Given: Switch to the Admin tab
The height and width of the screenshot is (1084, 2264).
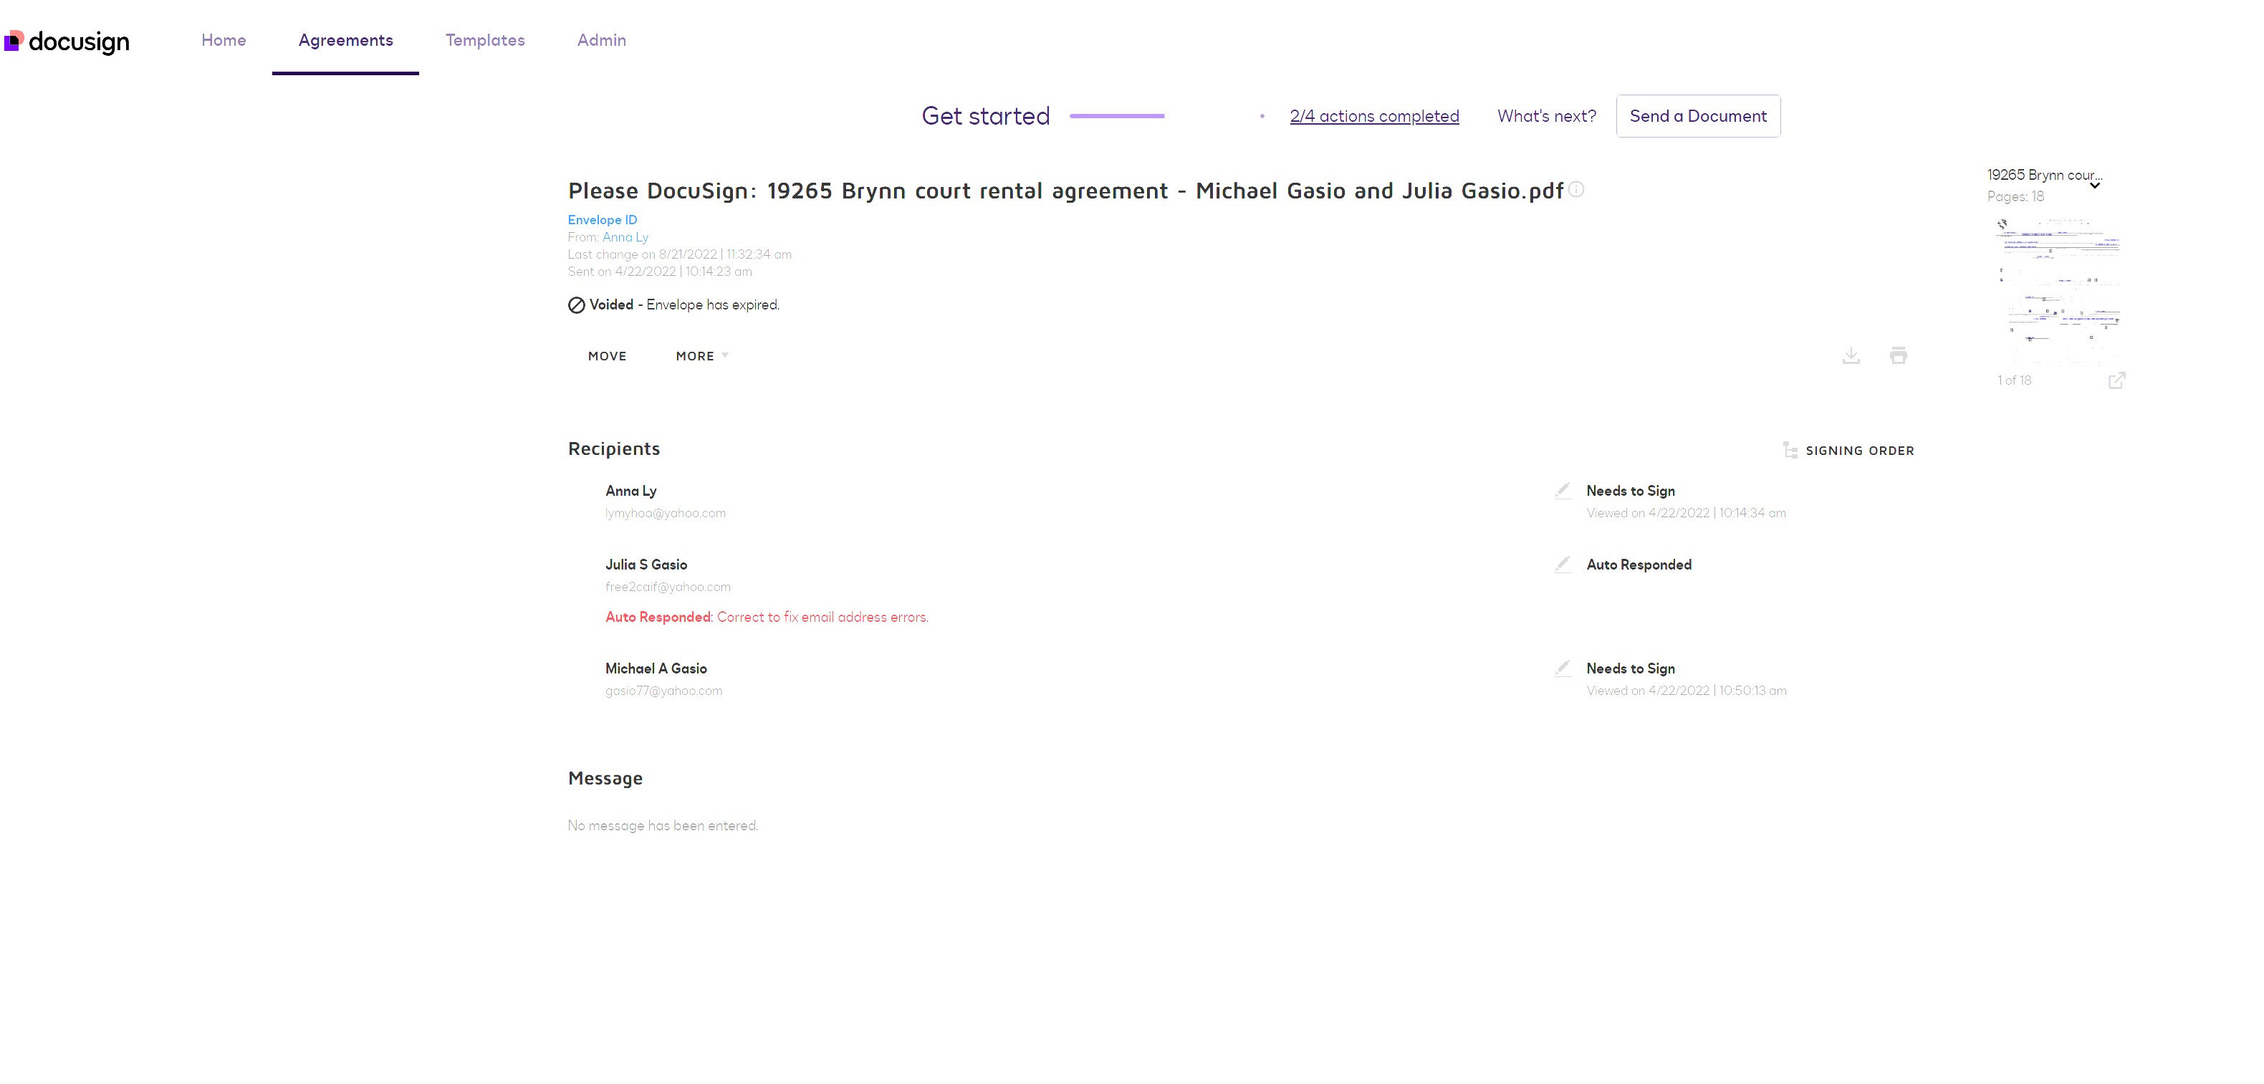Looking at the screenshot, I should coord(601,40).
